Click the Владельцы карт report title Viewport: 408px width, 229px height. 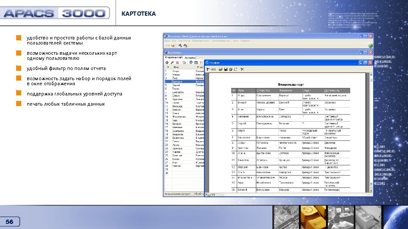(x=291, y=85)
